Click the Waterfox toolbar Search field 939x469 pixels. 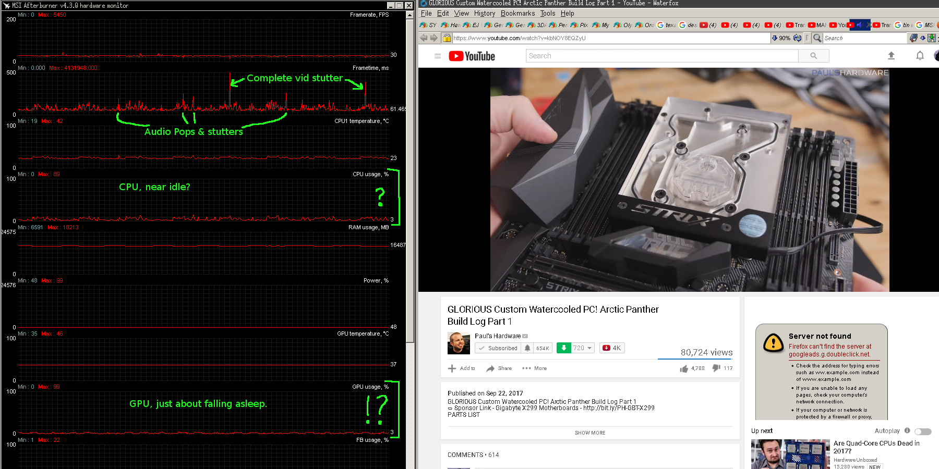pyautogui.click(x=864, y=38)
